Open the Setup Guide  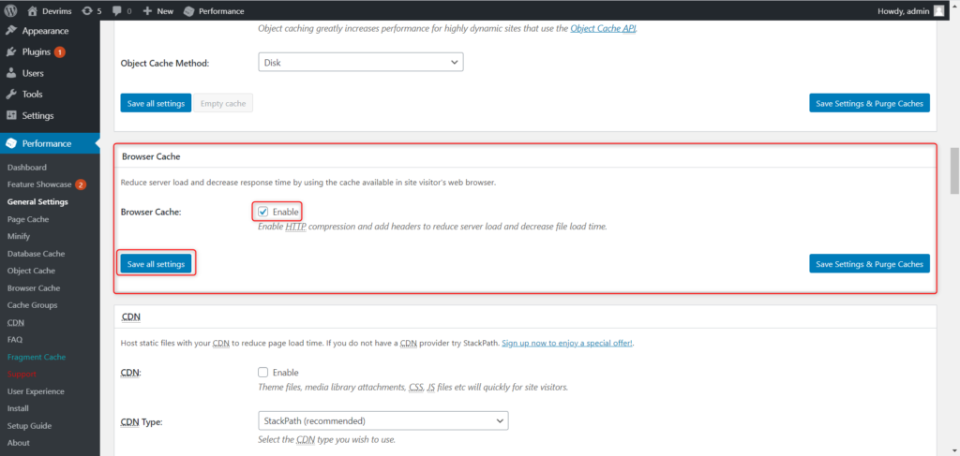[29, 425]
